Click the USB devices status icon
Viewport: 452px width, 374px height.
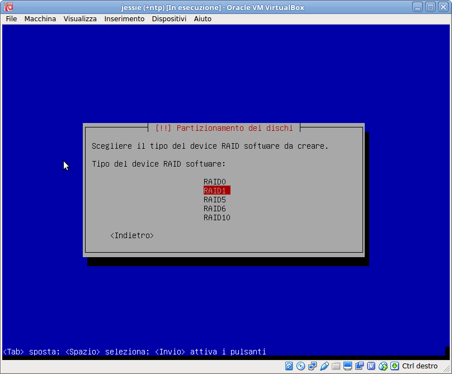(324, 366)
